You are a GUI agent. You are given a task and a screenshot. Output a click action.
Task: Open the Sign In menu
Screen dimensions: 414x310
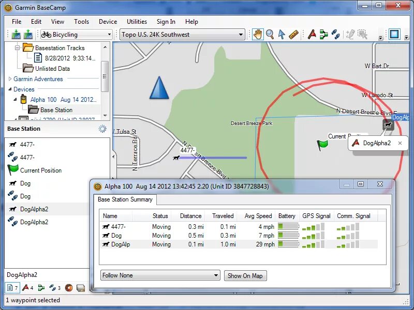[x=166, y=22]
